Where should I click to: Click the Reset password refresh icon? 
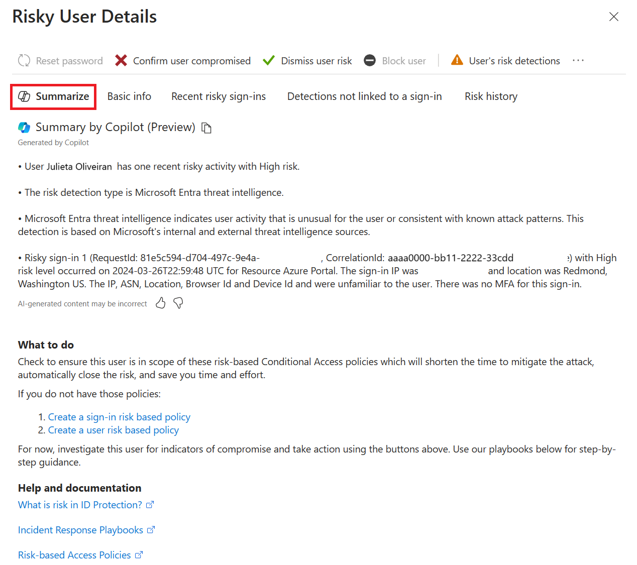[24, 60]
